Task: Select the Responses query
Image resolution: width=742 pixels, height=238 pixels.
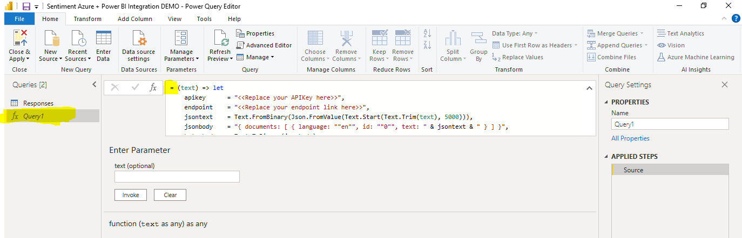Action: pos(38,103)
